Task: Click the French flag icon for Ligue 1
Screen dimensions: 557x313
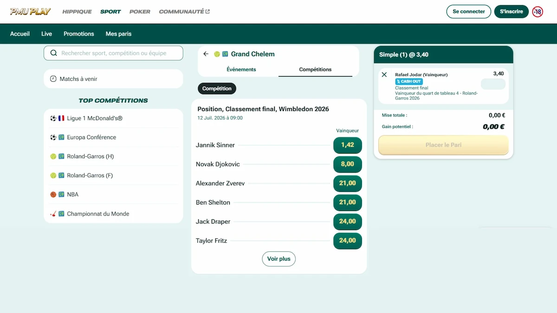Action: click(x=61, y=118)
